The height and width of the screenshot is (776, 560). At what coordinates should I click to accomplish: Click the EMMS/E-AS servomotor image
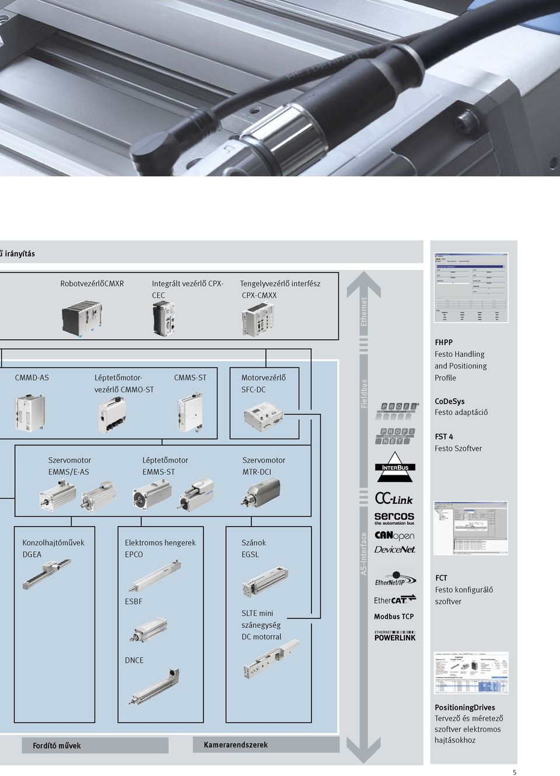78,496
